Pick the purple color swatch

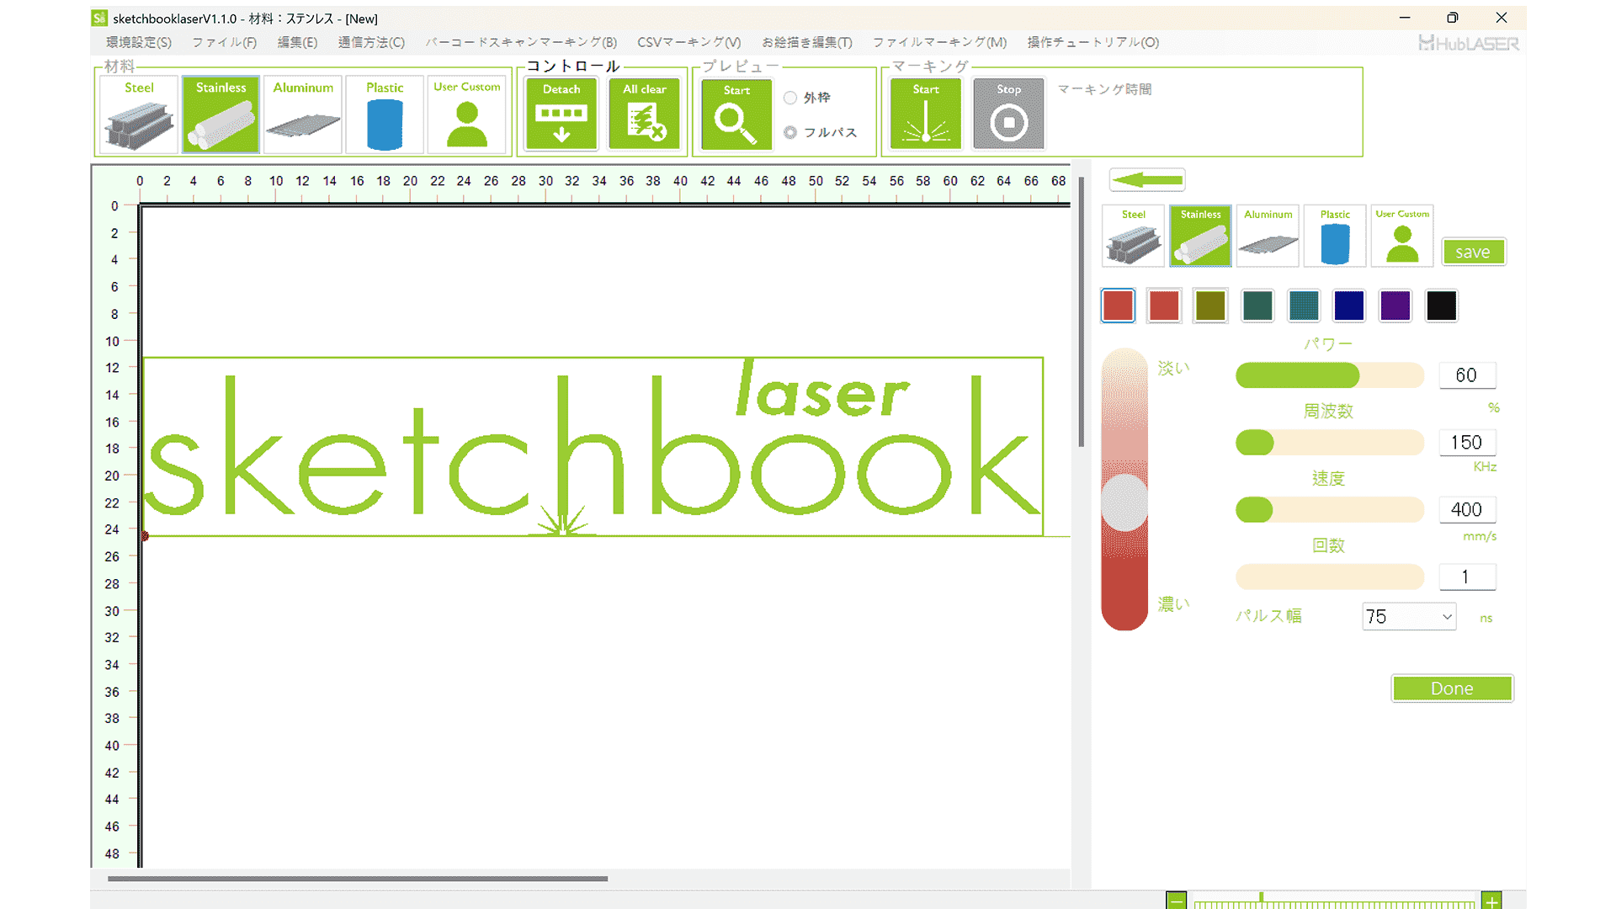(1395, 306)
